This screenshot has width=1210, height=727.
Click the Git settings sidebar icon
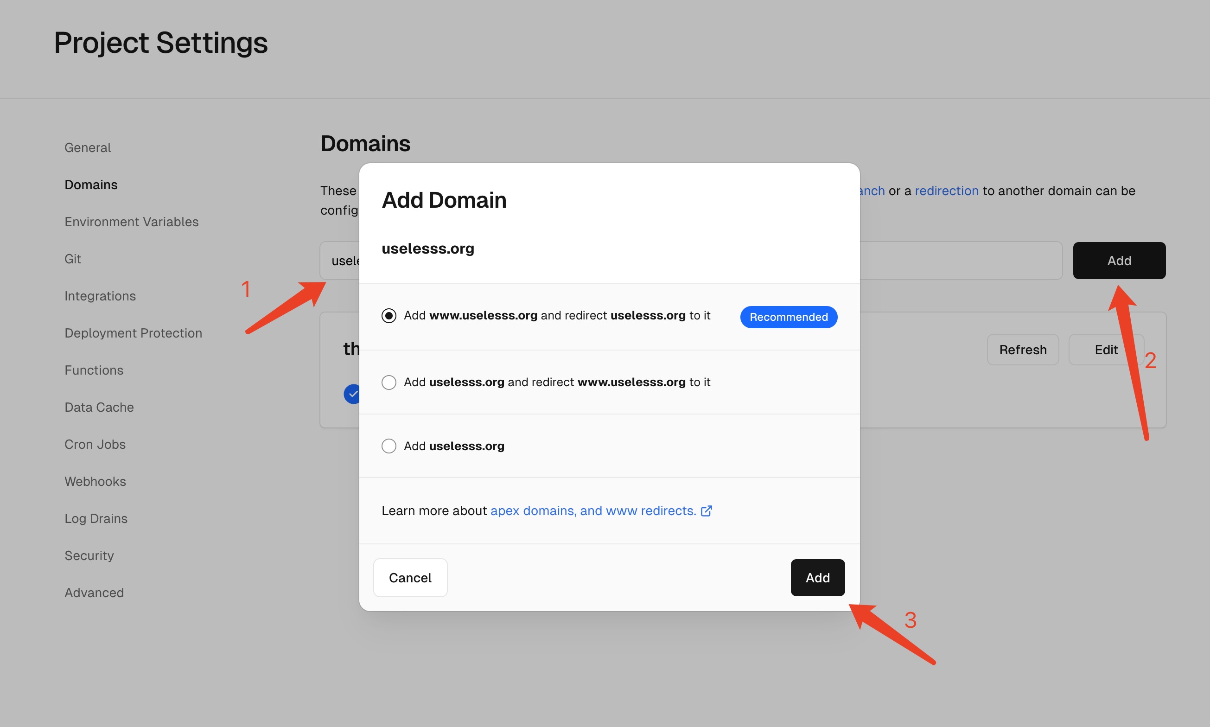tap(73, 258)
